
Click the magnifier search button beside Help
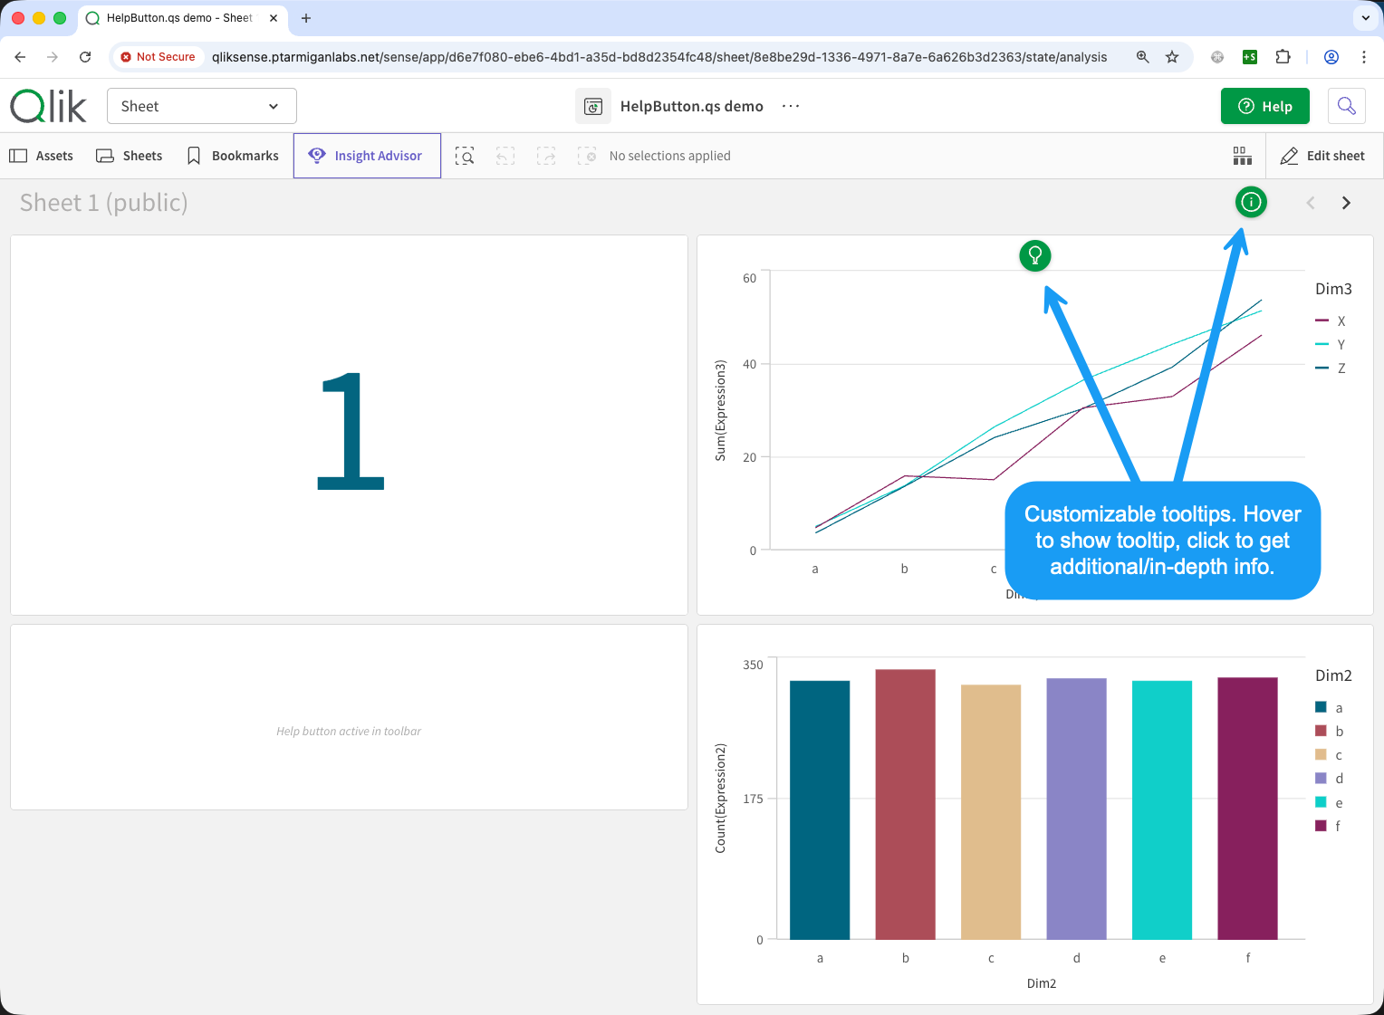pyautogui.click(x=1346, y=106)
